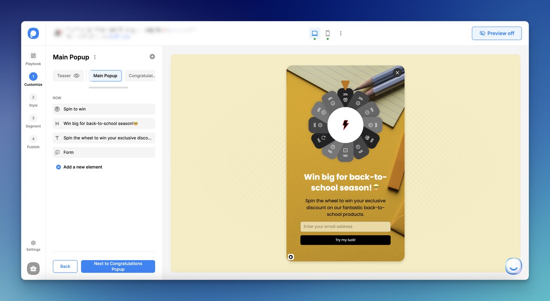
Task: Click the plus icon beside Main Popup
Action: point(152,57)
